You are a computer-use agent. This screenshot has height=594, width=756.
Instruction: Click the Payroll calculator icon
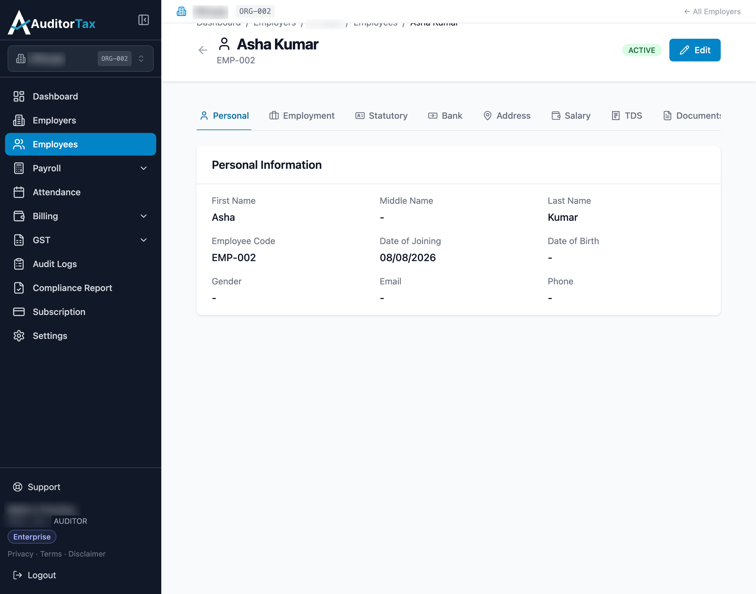pos(19,168)
